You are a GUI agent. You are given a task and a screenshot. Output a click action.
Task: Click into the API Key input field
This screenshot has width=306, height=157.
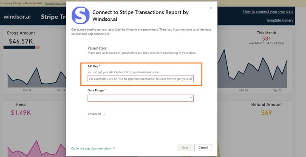tap(141, 79)
